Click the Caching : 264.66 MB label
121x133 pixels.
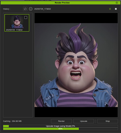pos(12,121)
